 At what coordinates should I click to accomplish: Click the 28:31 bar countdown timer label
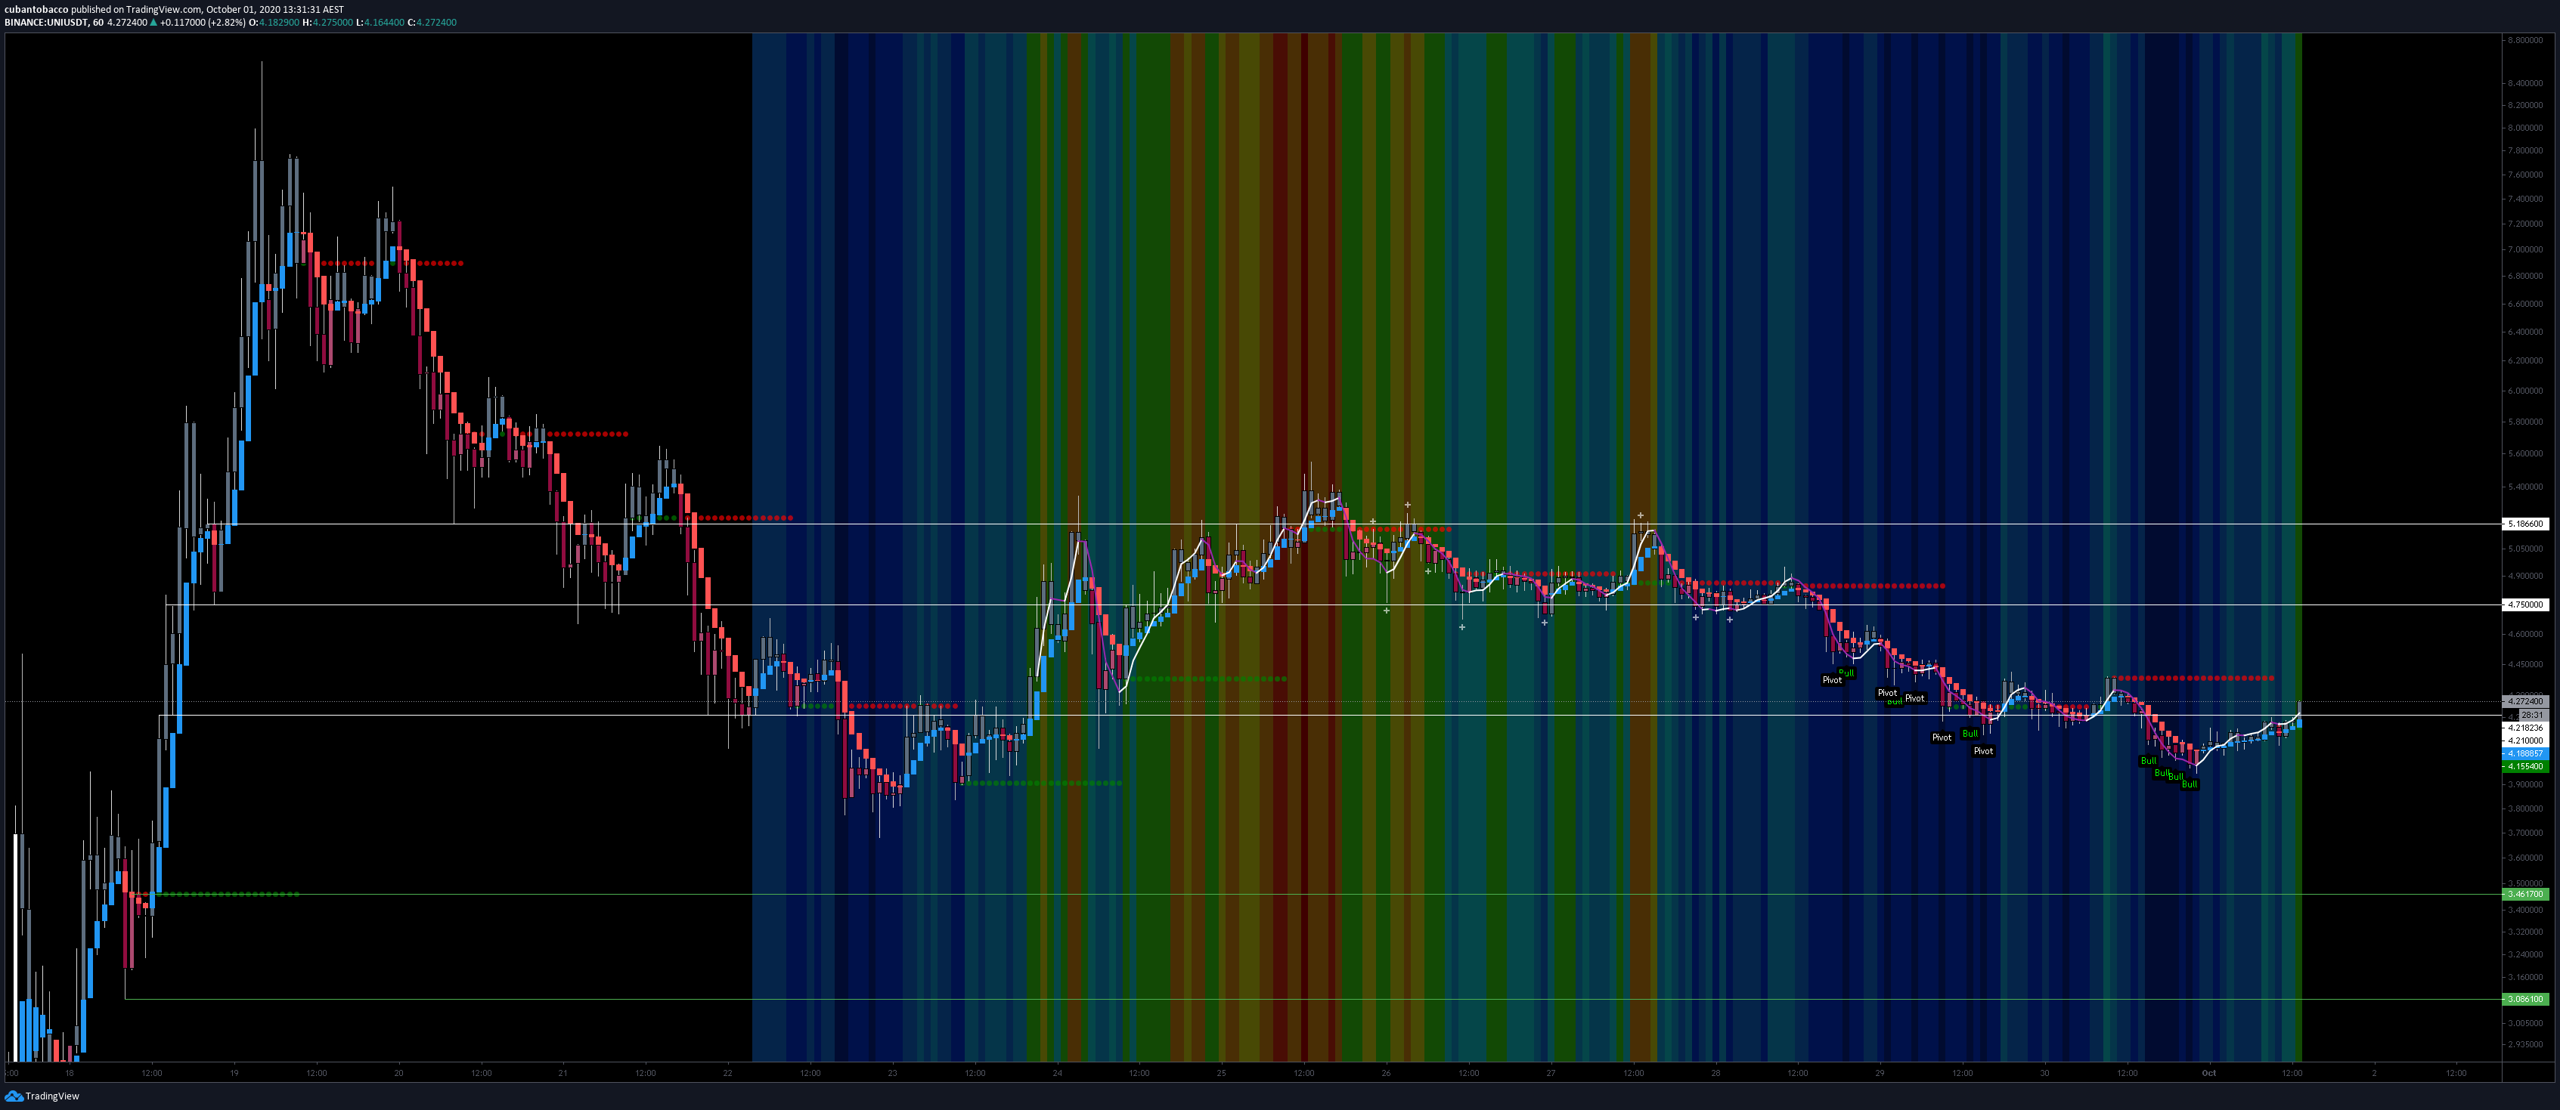(2531, 715)
